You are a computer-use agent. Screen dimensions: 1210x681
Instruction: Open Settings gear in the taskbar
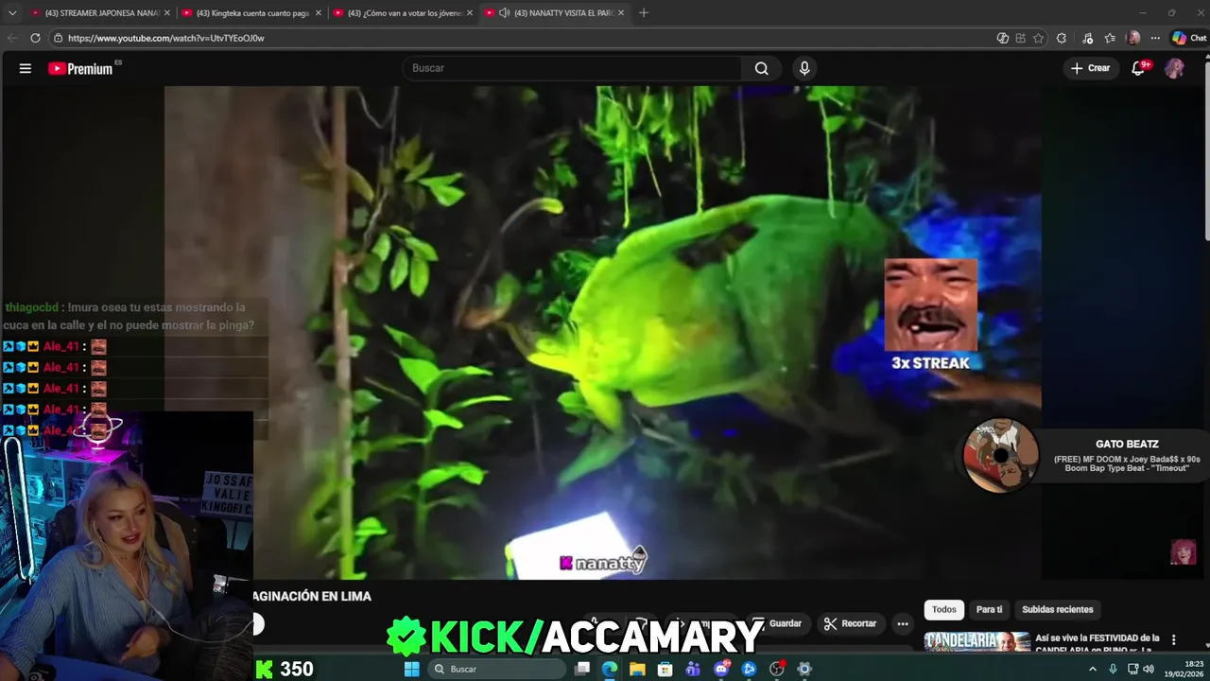coord(804,669)
